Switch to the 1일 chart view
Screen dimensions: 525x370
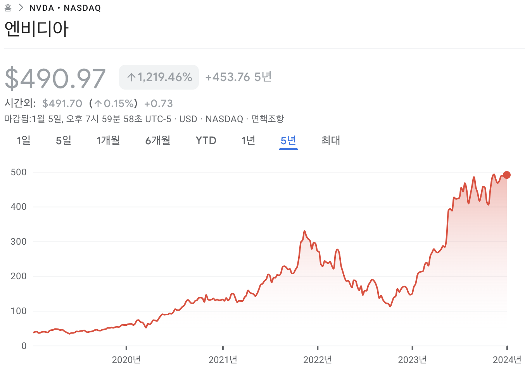point(23,141)
